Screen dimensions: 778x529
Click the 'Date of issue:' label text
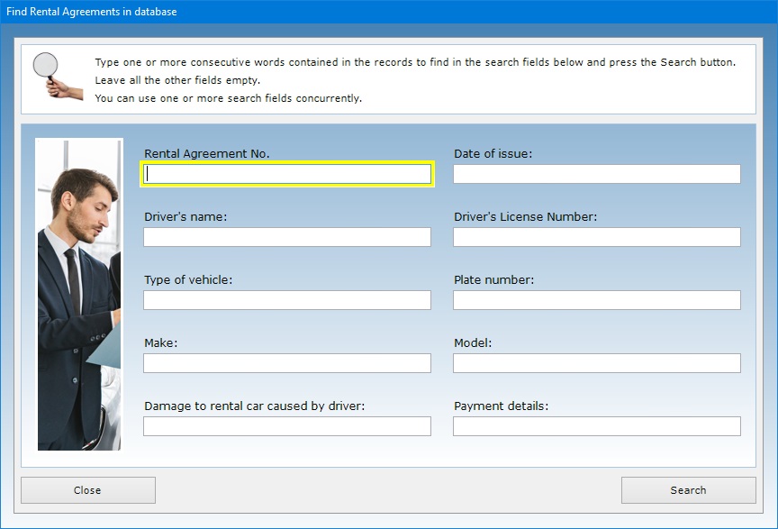click(x=493, y=154)
